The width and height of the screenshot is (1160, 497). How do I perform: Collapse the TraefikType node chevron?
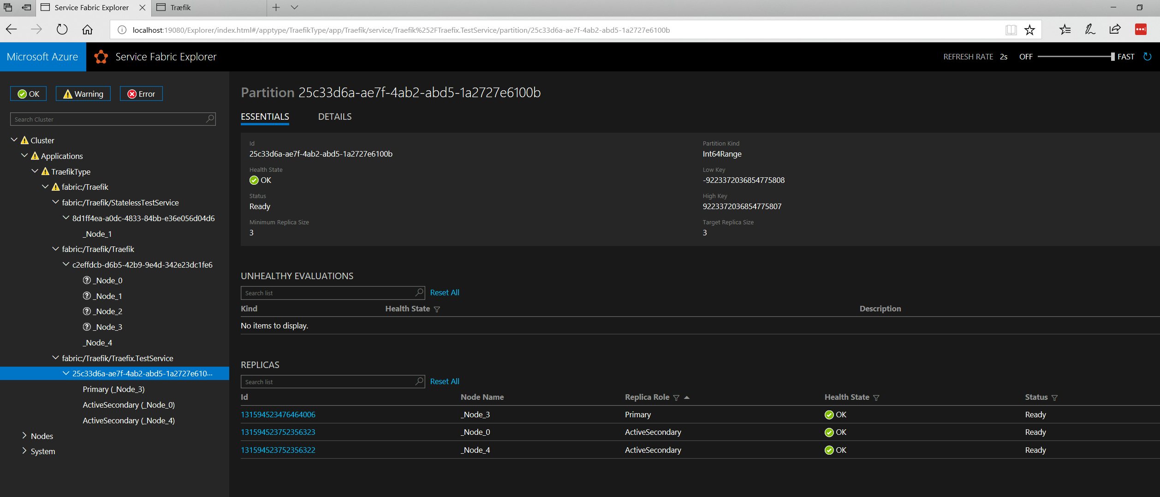35,171
